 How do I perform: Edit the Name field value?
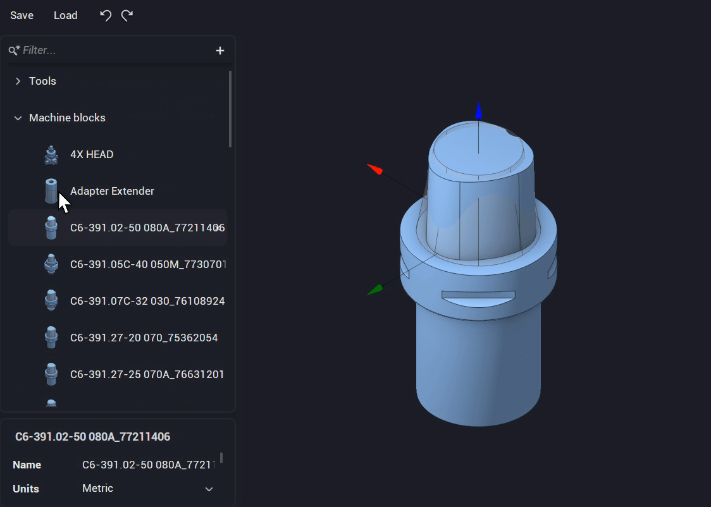pyautogui.click(x=149, y=465)
